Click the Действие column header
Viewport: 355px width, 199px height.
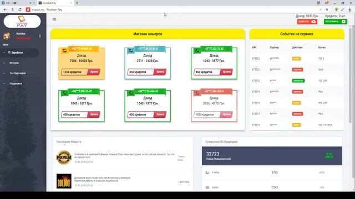[297, 48]
